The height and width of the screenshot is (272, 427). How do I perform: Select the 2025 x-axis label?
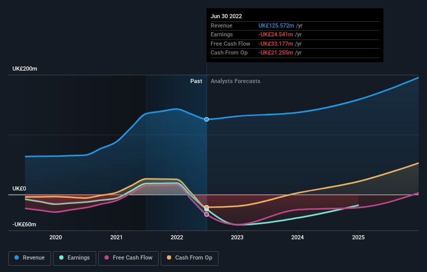[x=358, y=238]
